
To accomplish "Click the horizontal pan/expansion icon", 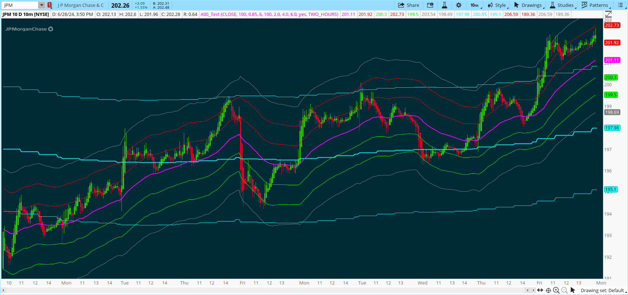I will coord(540,290).
